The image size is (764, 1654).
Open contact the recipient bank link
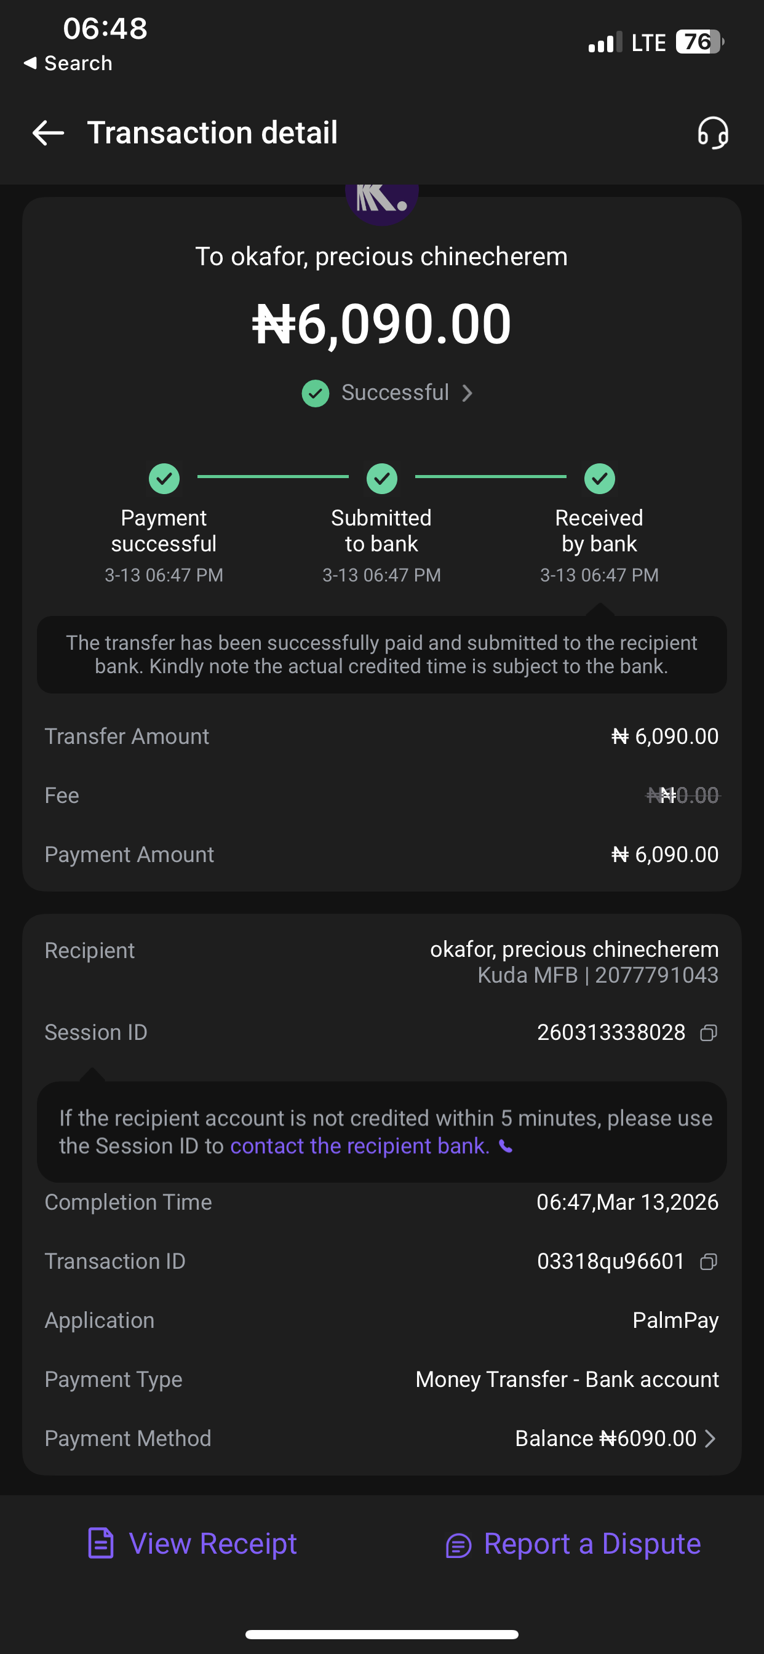click(x=359, y=1146)
